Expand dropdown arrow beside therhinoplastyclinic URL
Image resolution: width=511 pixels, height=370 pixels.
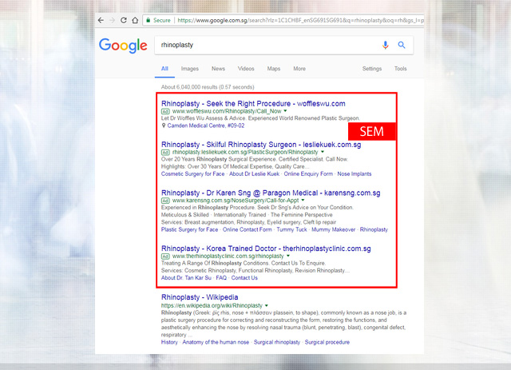pyautogui.click(x=287, y=256)
